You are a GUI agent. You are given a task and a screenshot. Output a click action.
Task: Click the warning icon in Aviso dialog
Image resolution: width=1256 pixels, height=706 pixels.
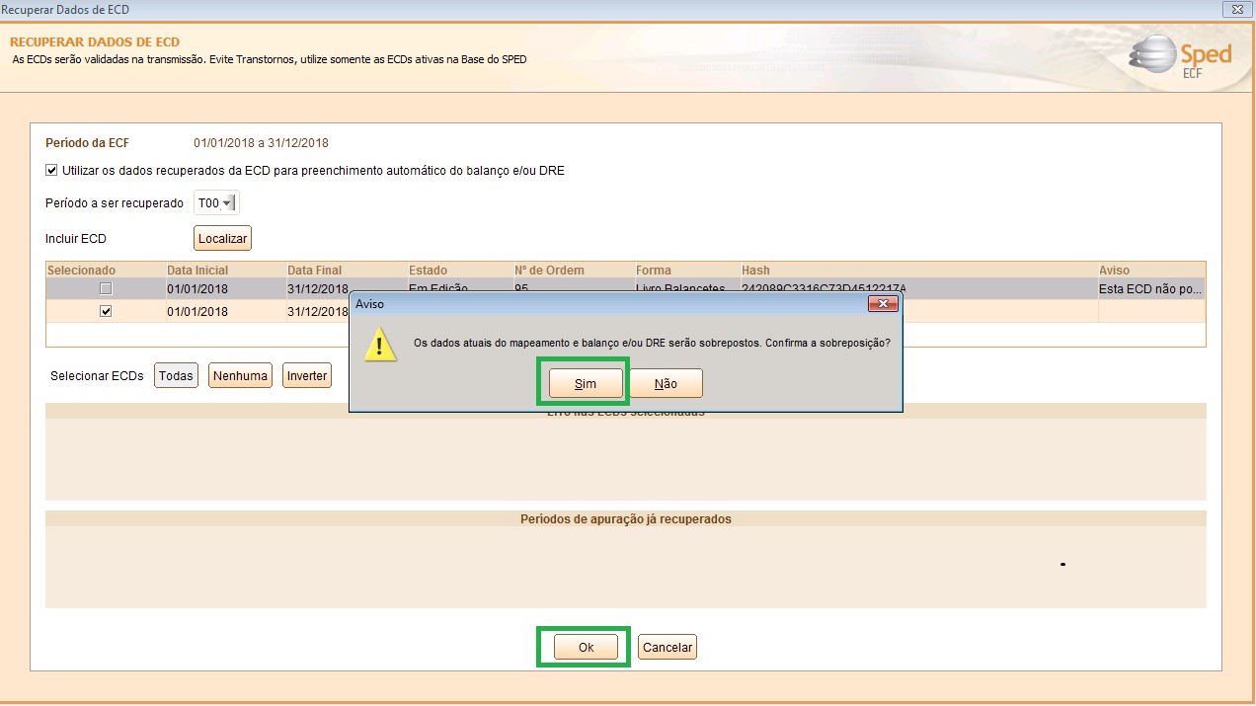(x=381, y=344)
